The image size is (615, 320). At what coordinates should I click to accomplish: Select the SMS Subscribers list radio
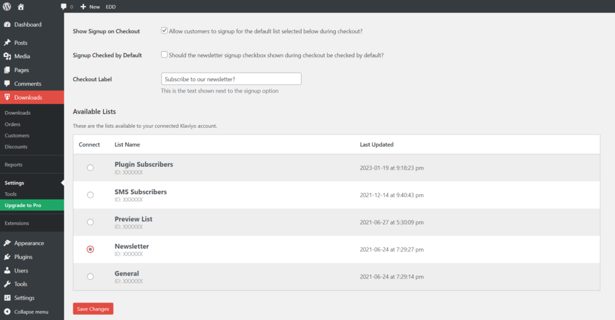[x=90, y=195]
